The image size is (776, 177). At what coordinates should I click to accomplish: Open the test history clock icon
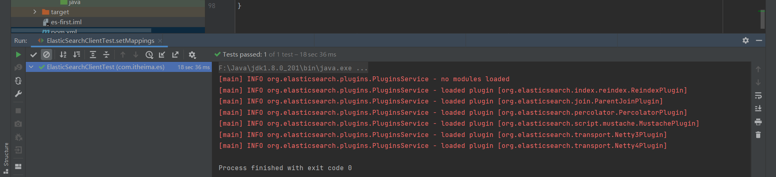[149, 55]
